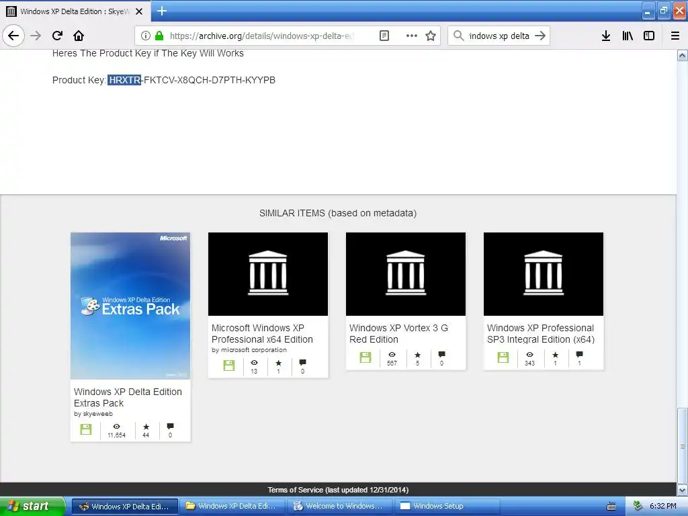Click software icon on x64 Edition card

point(229,365)
